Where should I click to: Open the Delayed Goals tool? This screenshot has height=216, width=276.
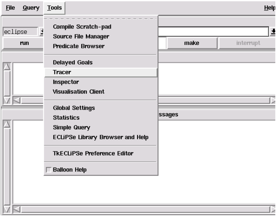pyautogui.click(x=72, y=62)
